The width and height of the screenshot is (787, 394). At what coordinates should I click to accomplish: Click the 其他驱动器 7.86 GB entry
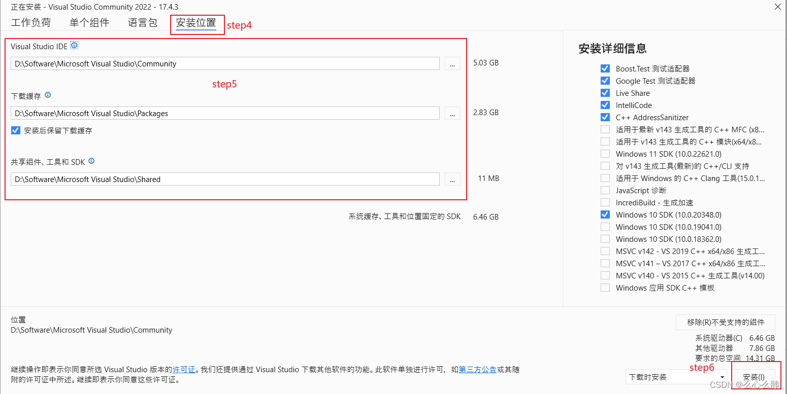pos(735,348)
